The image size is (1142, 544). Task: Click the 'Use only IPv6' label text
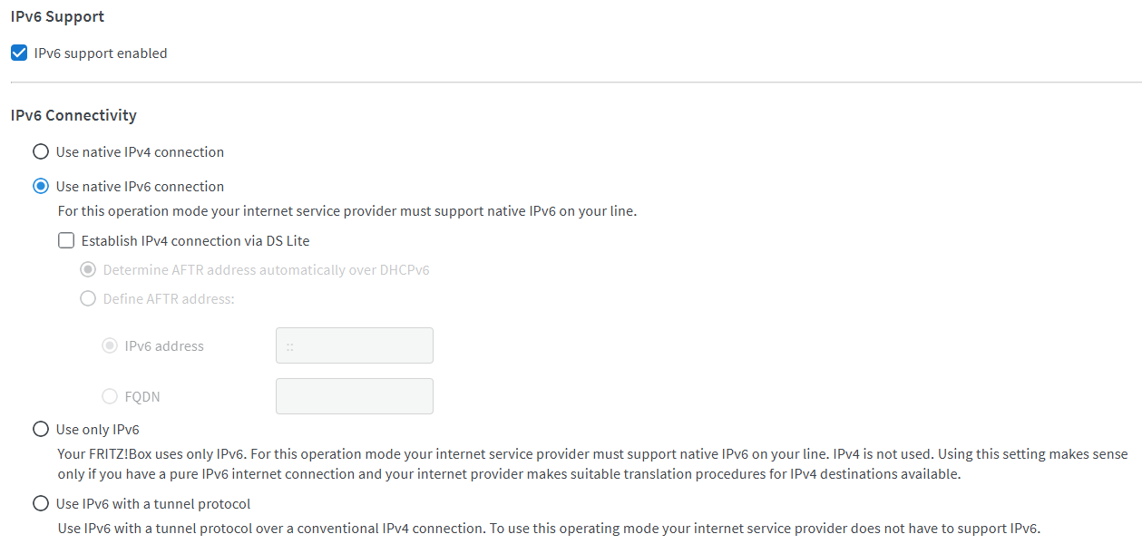(97, 430)
